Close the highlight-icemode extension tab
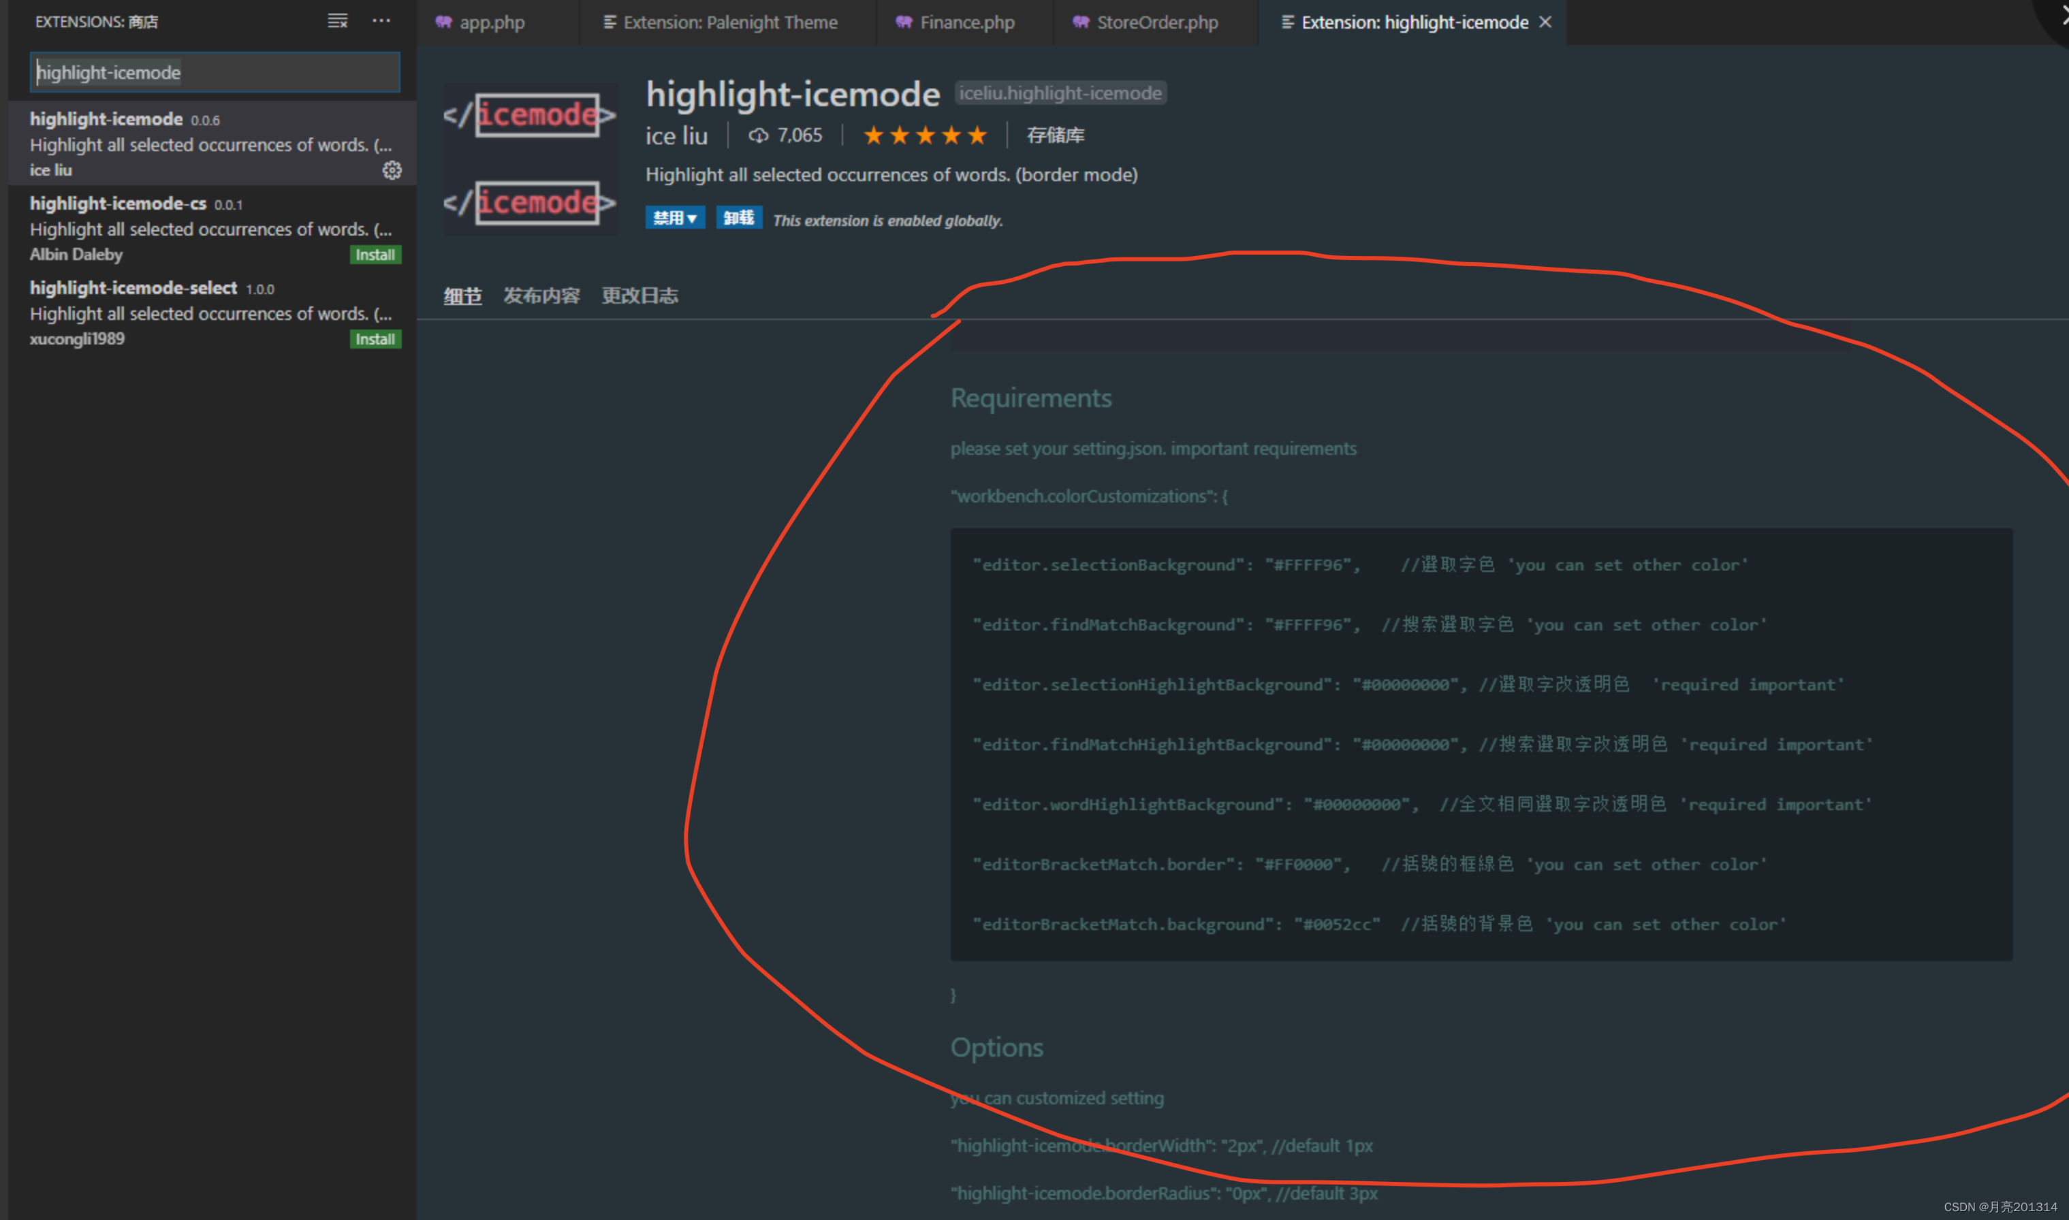Viewport: 2069px width, 1220px height. click(x=1545, y=22)
